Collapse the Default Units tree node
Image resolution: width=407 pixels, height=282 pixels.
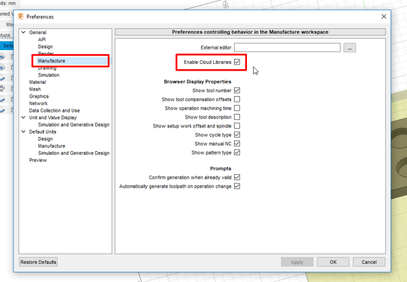pos(23,132)
